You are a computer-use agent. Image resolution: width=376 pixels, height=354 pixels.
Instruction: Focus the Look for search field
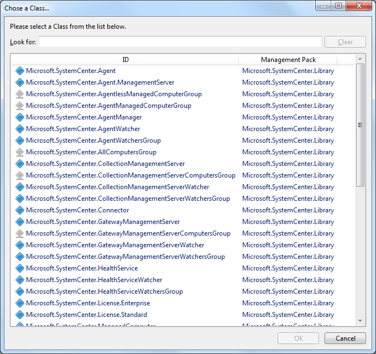tap(180, 42)
